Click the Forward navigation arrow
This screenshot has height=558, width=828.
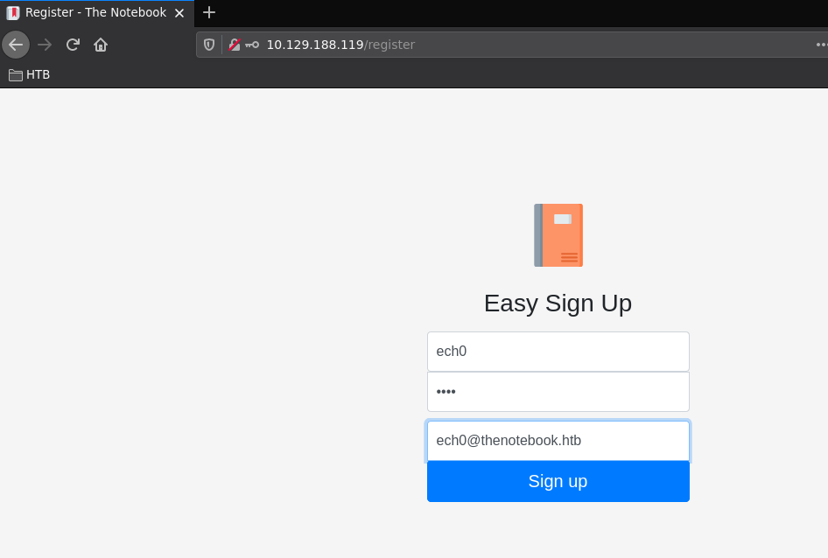coord(45,45)
